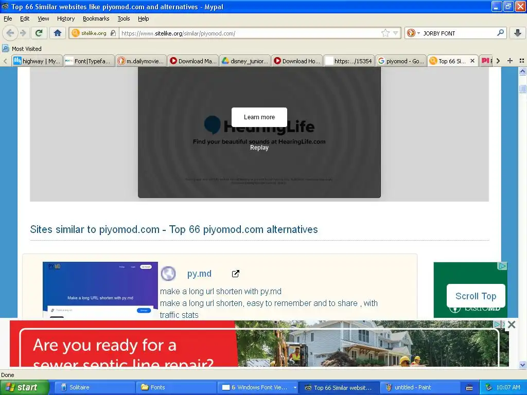Click the page scrollbar down arrow
Screen dimensions: 527x395
pos(522,365)
